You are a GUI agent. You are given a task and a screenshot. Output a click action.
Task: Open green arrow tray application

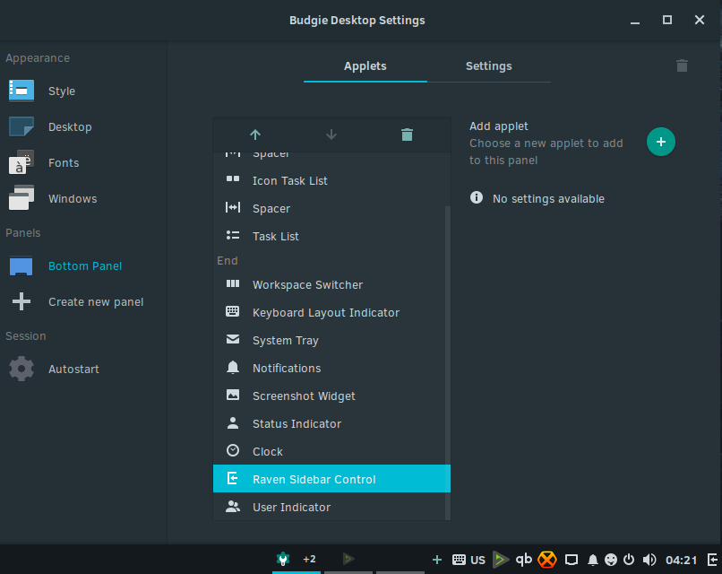point(501,560)
